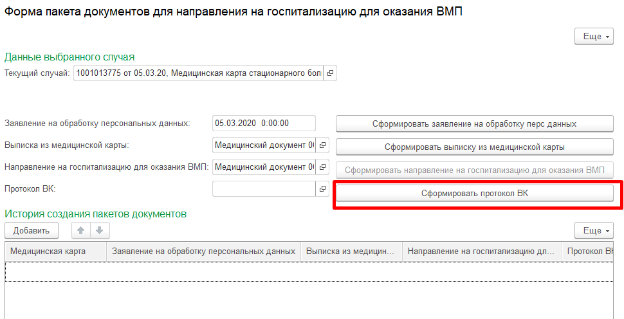
Task: Open the history table's Еще dropdown
Action: point(593,230)
